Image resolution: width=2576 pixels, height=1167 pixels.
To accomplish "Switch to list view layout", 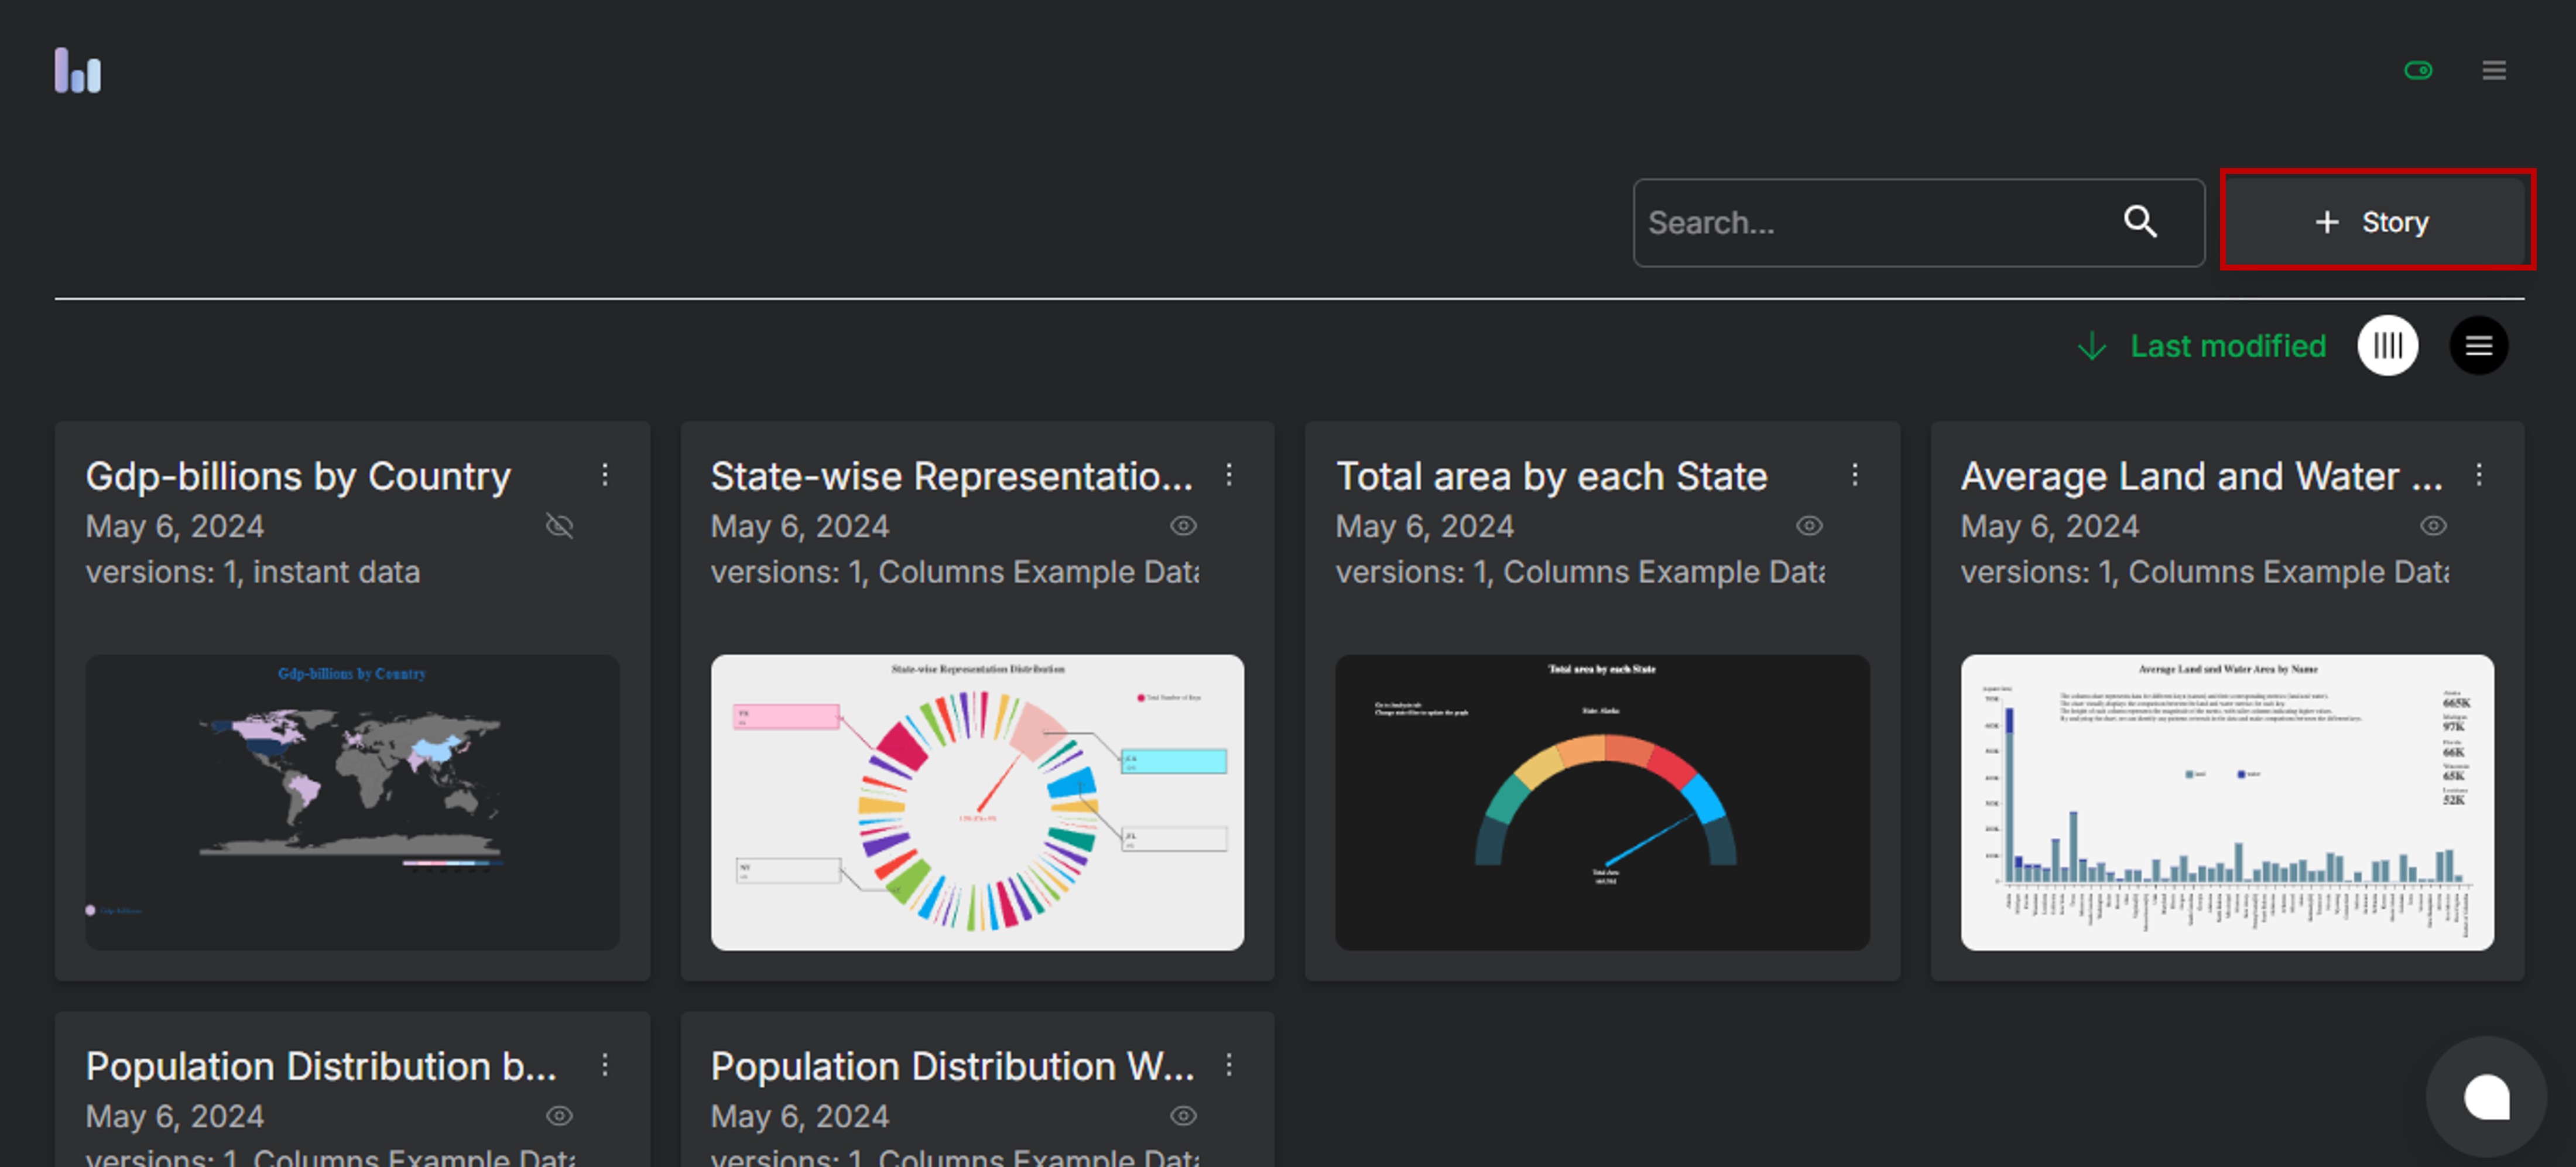I will pyautogui.click(x=2478, y=346).
